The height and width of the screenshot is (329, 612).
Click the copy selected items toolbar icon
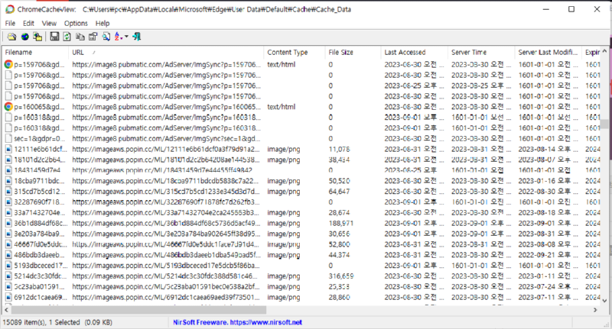[x=80, y=37]
